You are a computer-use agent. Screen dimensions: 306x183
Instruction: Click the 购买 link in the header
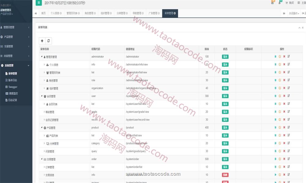coord(289,3)
